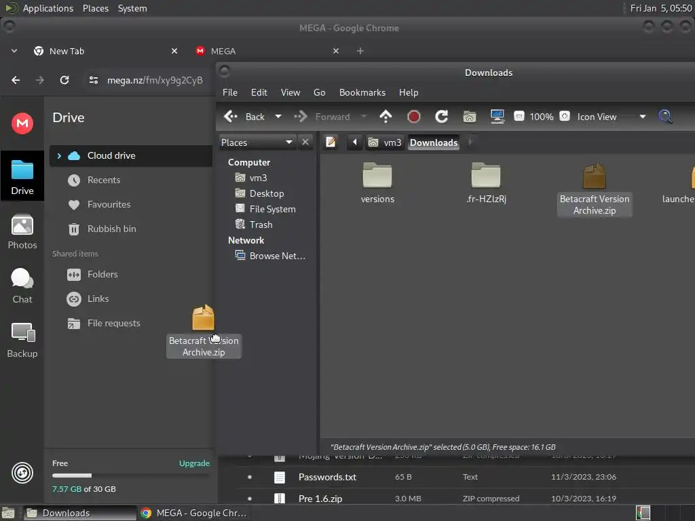Open the versions folder
This screenshot has width=695, height=521.
click(x=377, y=183)
